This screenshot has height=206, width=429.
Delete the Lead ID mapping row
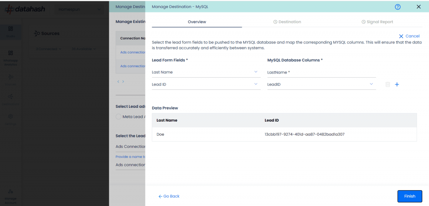[388, 84]
